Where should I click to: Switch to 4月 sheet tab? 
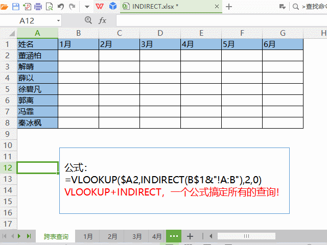(157, 236)
